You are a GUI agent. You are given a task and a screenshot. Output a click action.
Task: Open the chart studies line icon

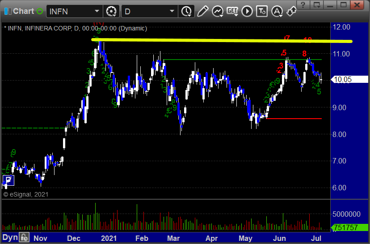(218, 11)
